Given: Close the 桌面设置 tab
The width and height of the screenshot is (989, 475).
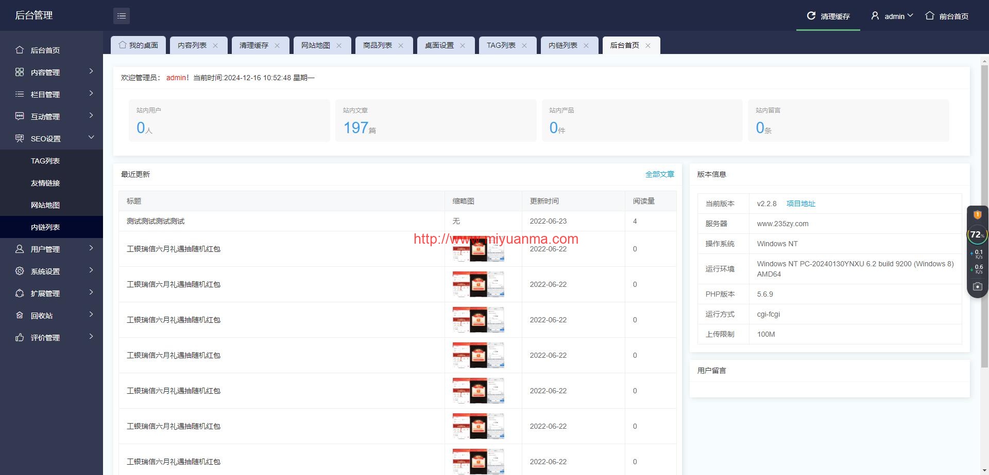Looking at the screenshot, I should coord(463,46).
